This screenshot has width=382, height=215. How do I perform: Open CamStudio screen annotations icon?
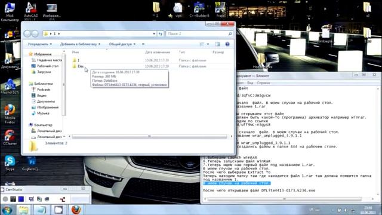point(39,199)
